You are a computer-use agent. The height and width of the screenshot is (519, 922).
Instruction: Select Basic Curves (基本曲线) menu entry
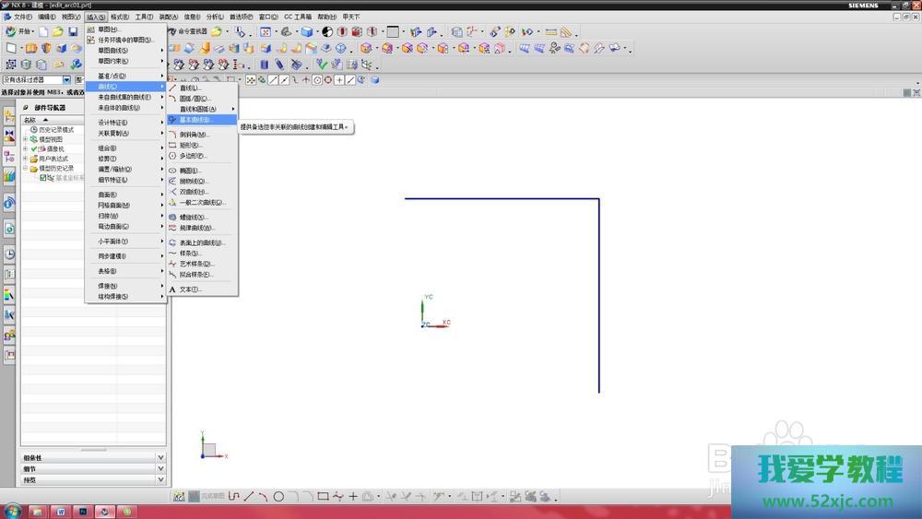pyautogui.click(x=195, y=120)
